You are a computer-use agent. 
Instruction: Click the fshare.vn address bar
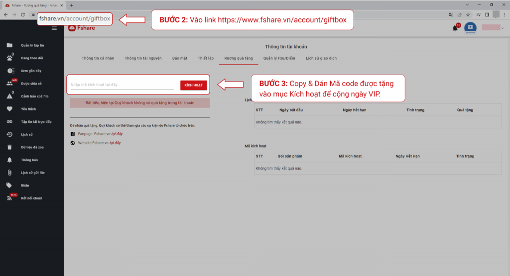(x=75, y=18)
